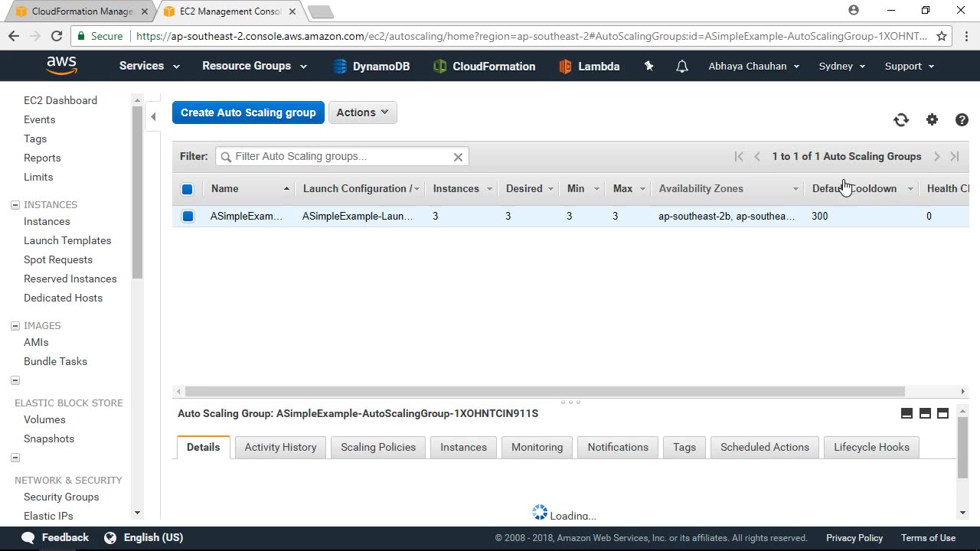Switch to the Activity History tab
This screenshot has width=980, height=551.
click(280, 447)
